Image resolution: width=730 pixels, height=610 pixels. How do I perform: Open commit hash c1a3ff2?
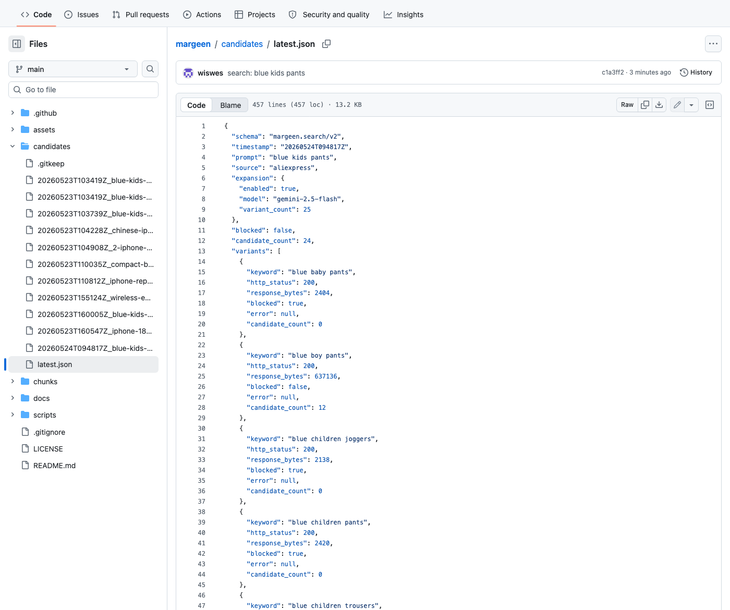click(613, 72)
